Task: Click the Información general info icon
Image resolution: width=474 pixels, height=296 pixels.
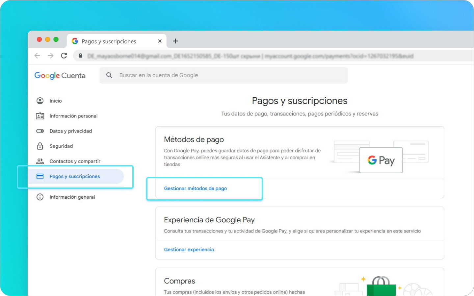Action: 40,197
